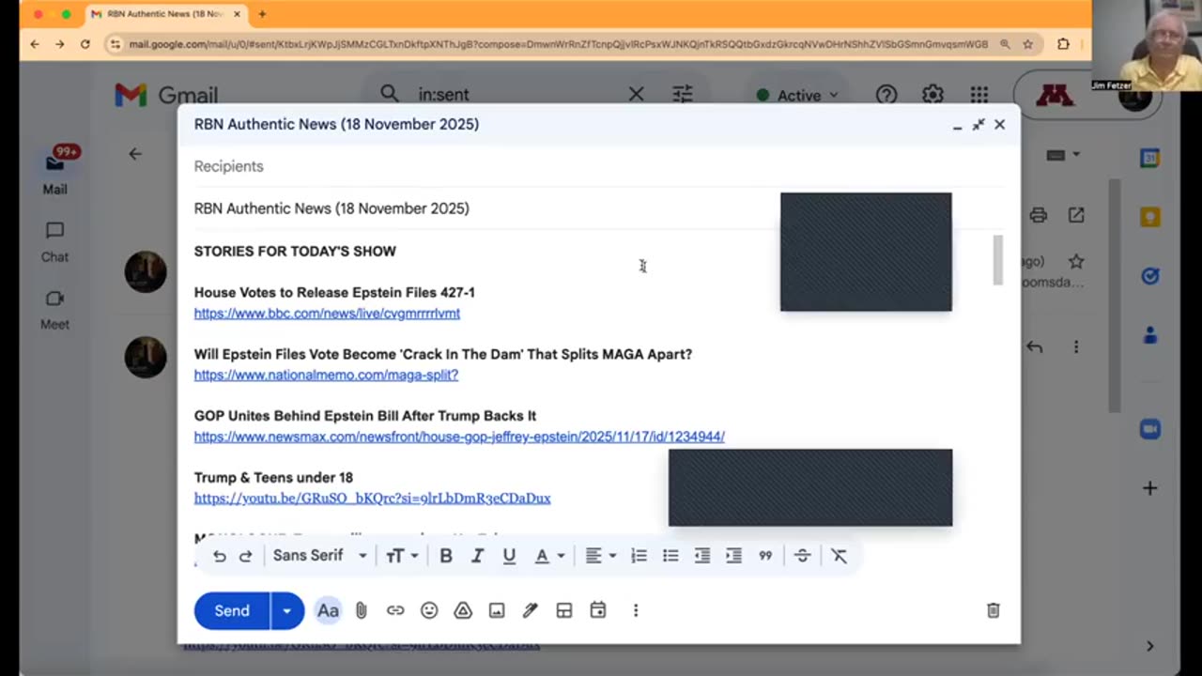Select a layout icon in compose bar
Image resolution: width=1202 pixels, height=676 pixels.
(x=564, y=610)
